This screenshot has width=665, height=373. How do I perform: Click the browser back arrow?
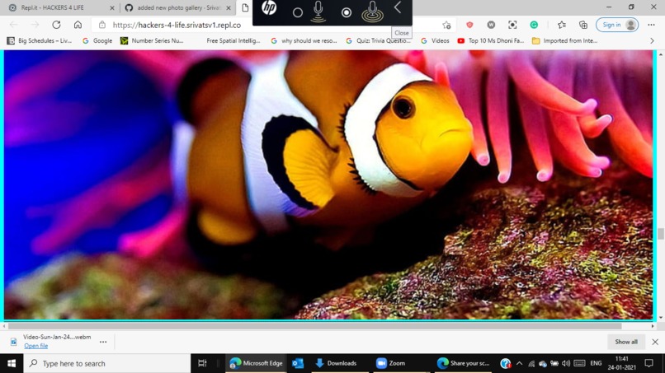tap(13, 25)
